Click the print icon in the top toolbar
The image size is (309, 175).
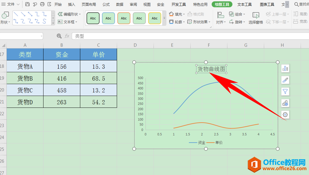(42, 5)
